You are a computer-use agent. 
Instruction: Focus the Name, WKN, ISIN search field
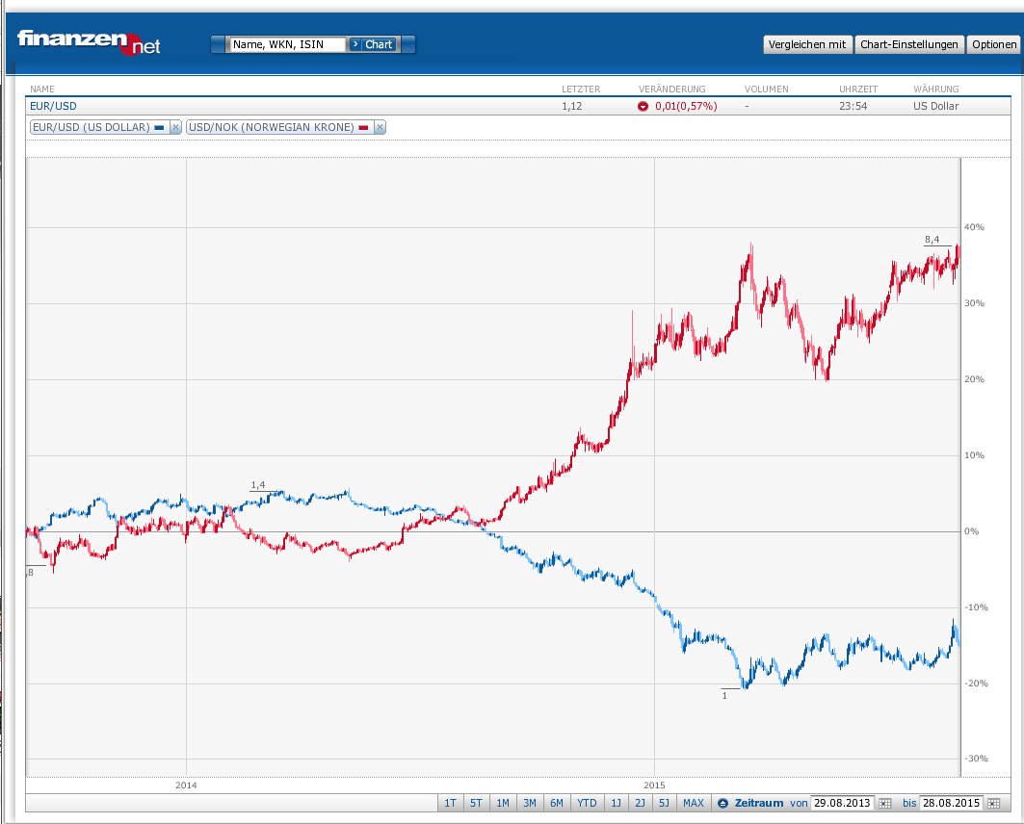point(286,44)
